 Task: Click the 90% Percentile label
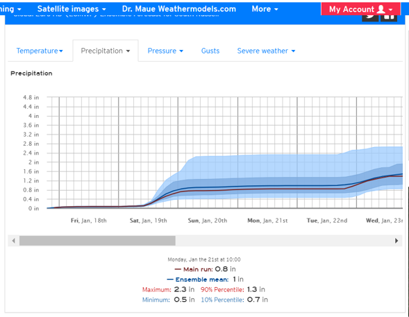coord(222,290)
